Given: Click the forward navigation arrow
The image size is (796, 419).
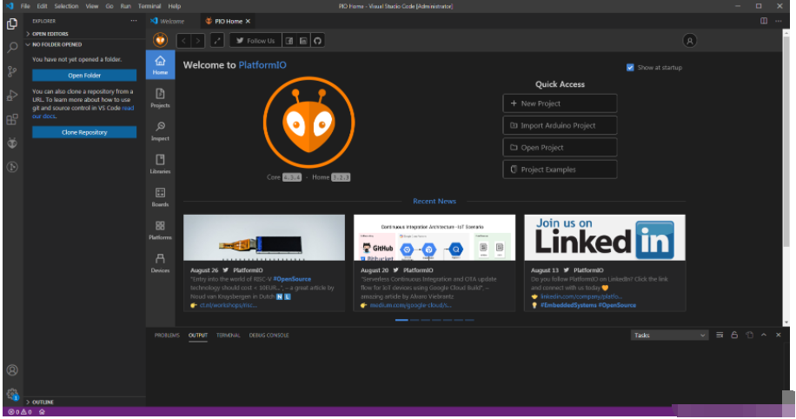Looking at the screenshot, I should [198, 41].
